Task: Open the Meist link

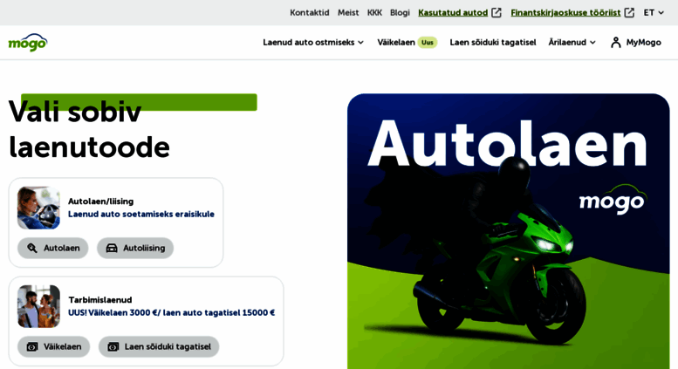Action: 348,12
